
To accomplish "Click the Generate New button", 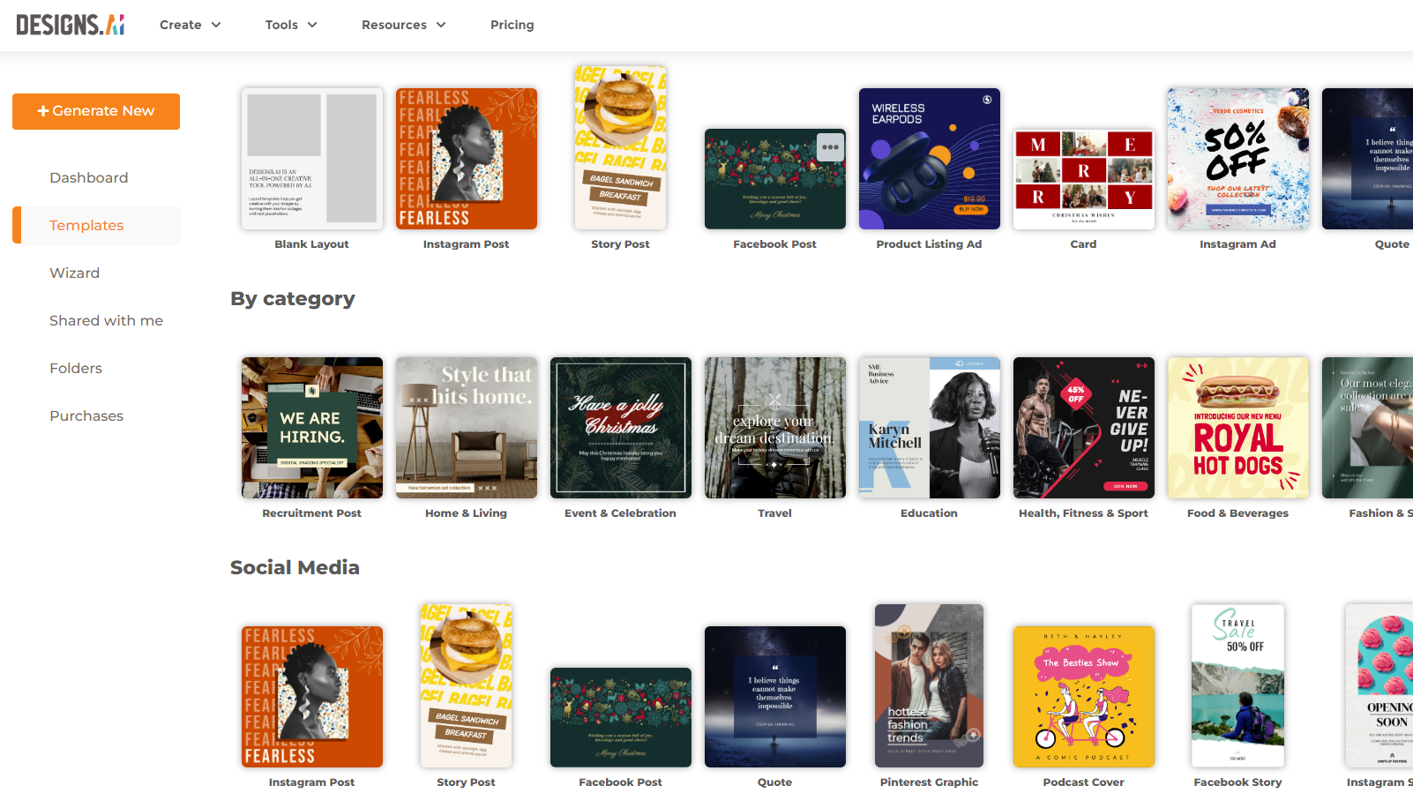I will point(96,111).
